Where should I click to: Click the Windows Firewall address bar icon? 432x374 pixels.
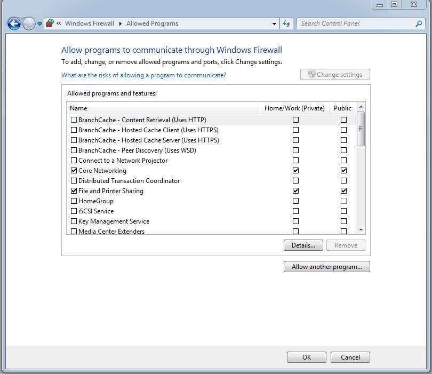point(50,23)
